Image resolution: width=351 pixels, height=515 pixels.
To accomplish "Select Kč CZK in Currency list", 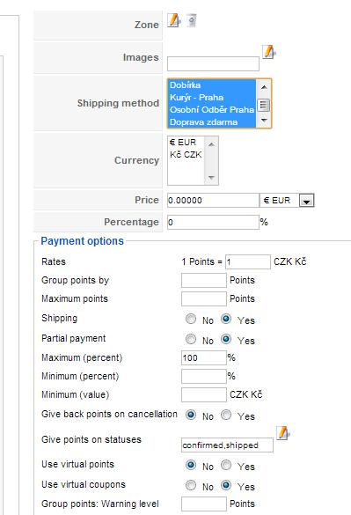I will [186, 155].
